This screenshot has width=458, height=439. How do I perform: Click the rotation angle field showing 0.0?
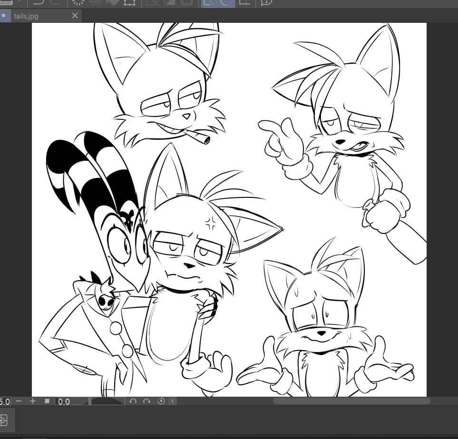(x=71, y=401)
